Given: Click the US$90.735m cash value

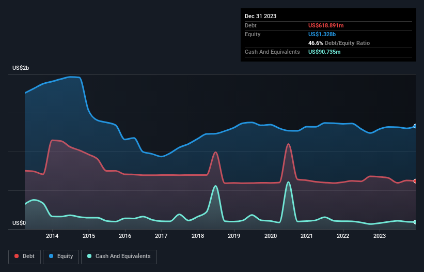Looking at the screenshot, I should coord(324,52).
